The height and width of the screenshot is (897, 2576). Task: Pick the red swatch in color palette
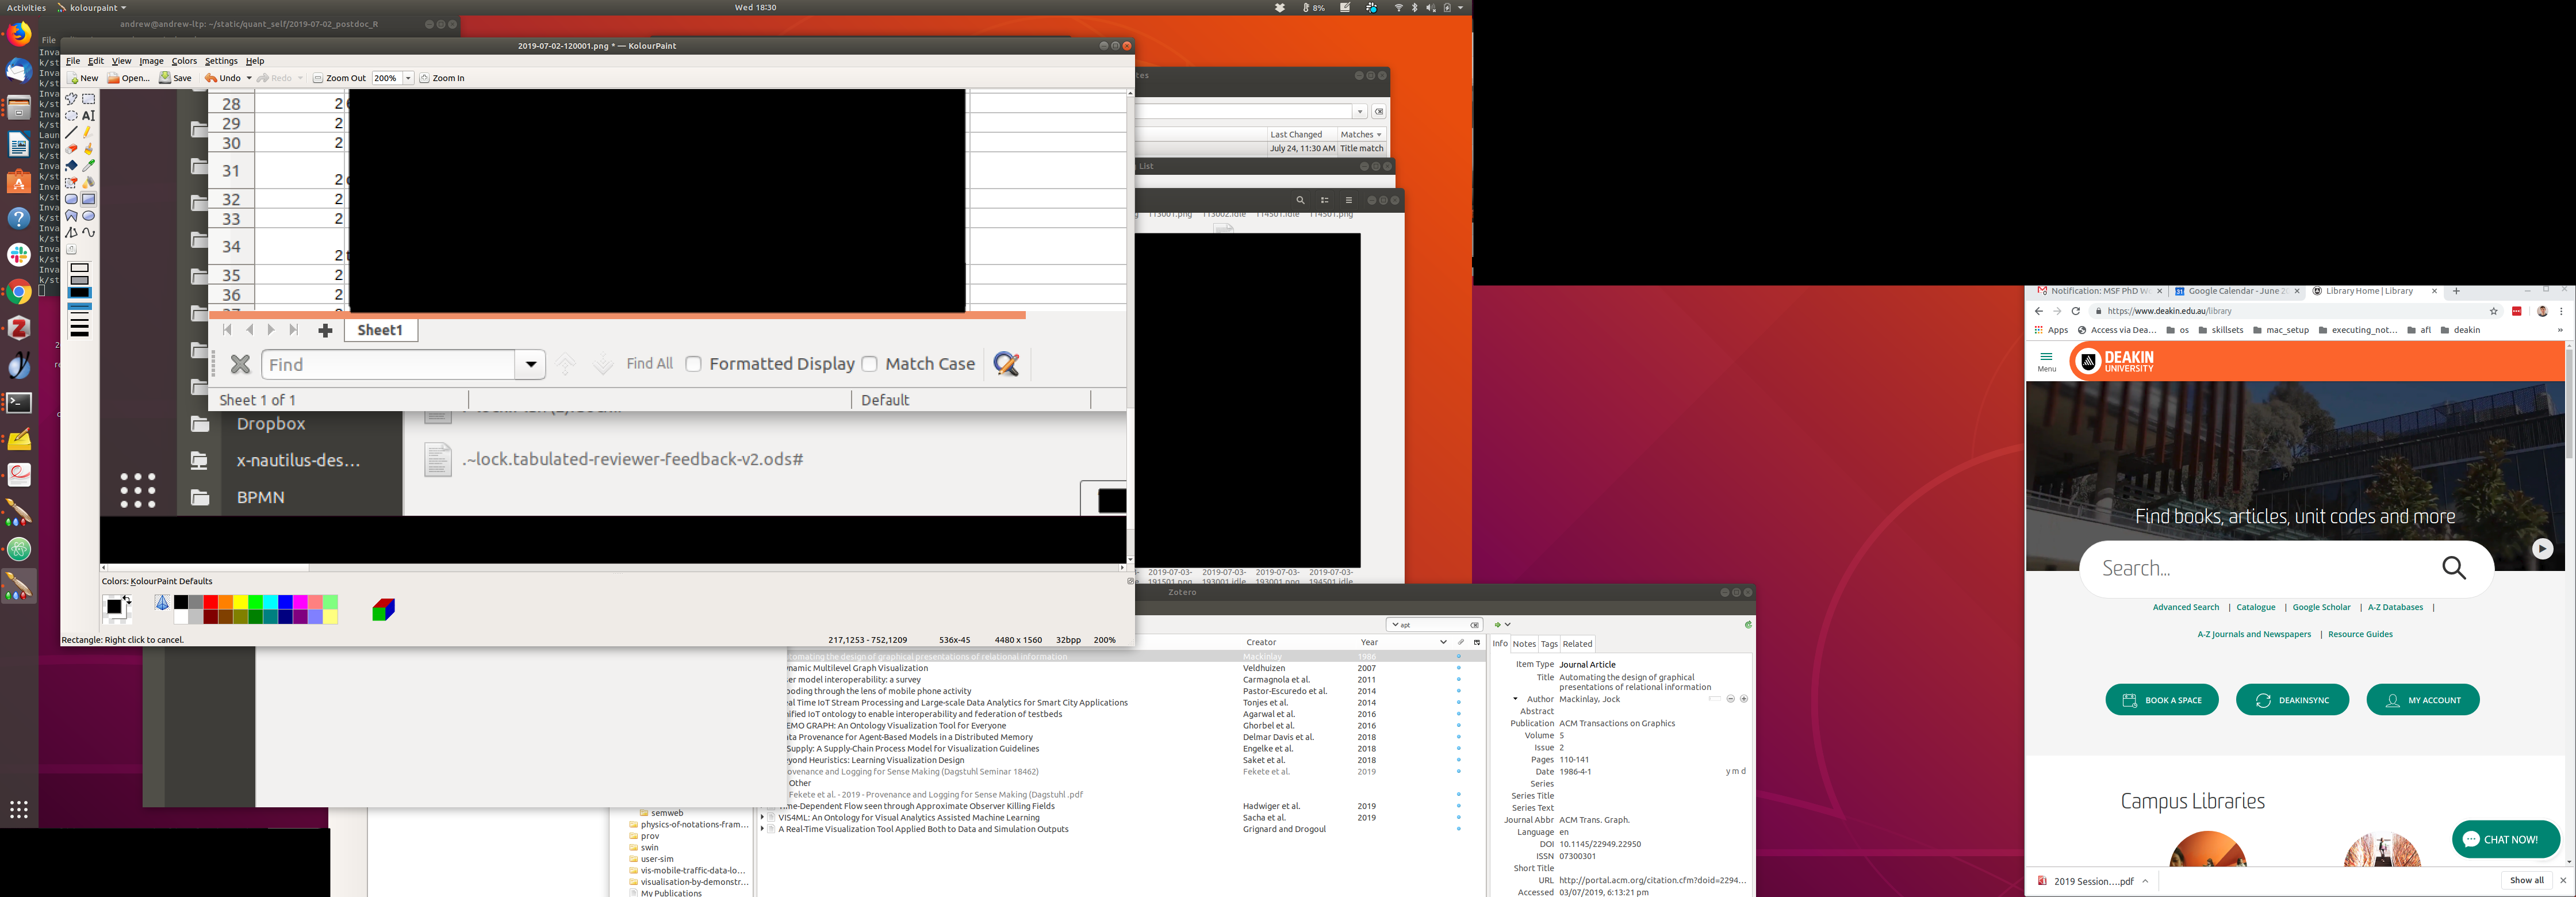click(x=210, y=602)
